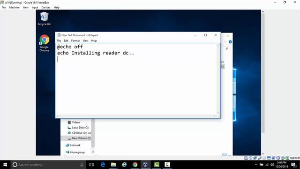Launch Microsoft Edge from the taskbar
Image resolution: width=300 pixels, height=169 pixels.
[x=103, y=165]
